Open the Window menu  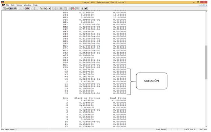28,5
